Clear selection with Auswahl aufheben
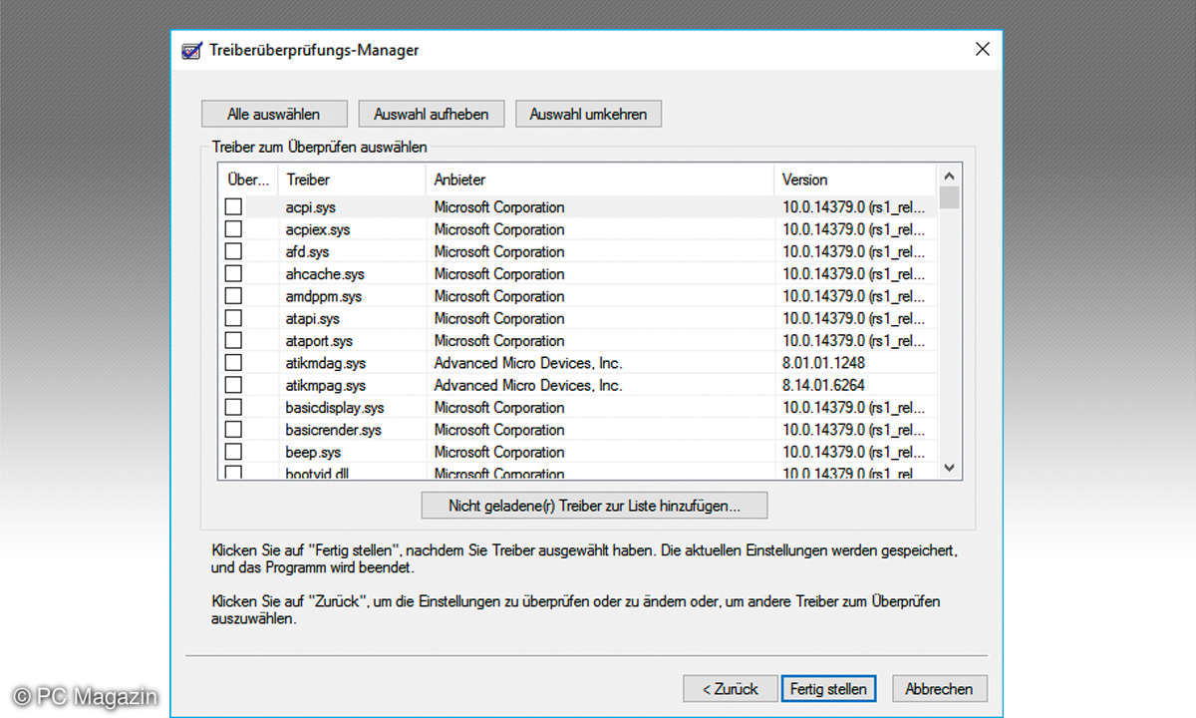This screenshot has width=1196, height=718. 432,114
